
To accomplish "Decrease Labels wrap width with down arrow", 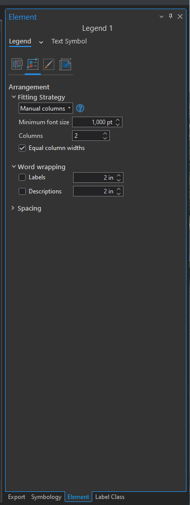I will [118, 180].
